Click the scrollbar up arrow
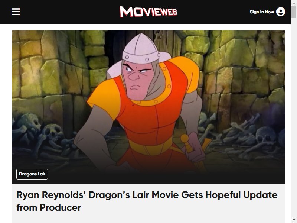 click(x=294, y=3)
